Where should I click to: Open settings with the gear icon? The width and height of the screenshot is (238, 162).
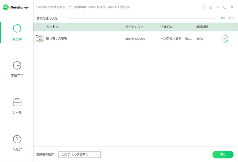tap(203, 7)
